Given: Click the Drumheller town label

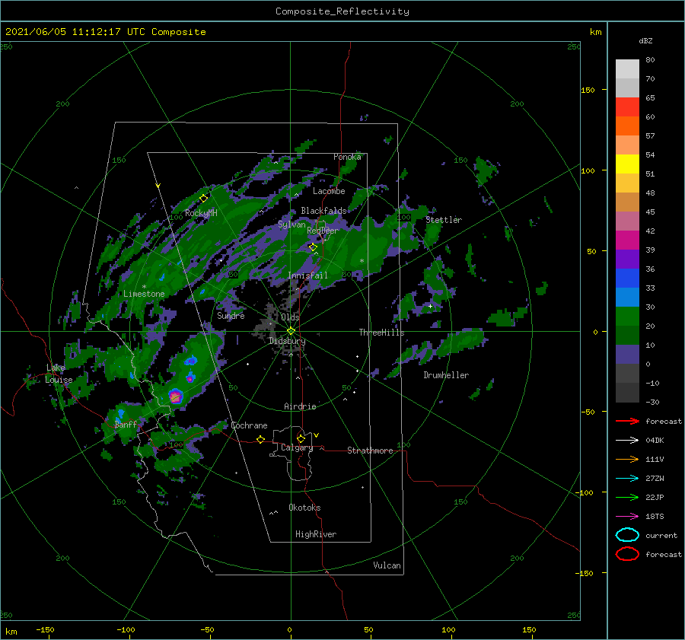Looking at the screenshot, I should [x=446, y=375].
